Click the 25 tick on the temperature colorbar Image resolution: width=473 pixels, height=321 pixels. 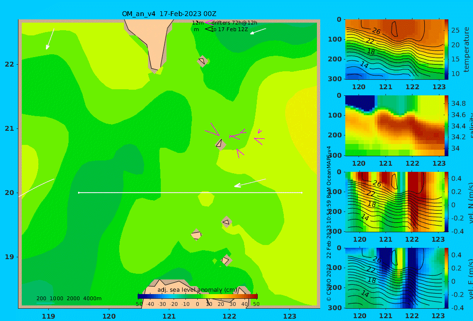coord(455,30)
